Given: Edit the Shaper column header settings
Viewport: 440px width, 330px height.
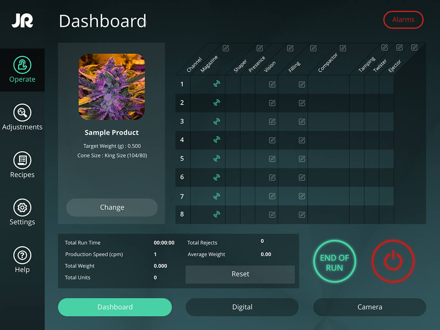Looking at the screenshot, I should point(260,48).
